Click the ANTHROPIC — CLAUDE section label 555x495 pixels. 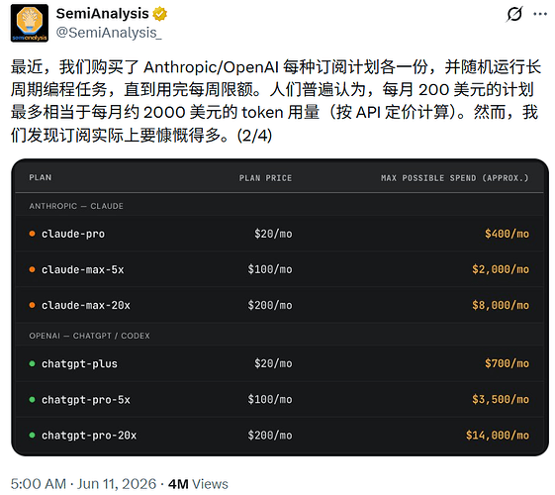point(76,206)
